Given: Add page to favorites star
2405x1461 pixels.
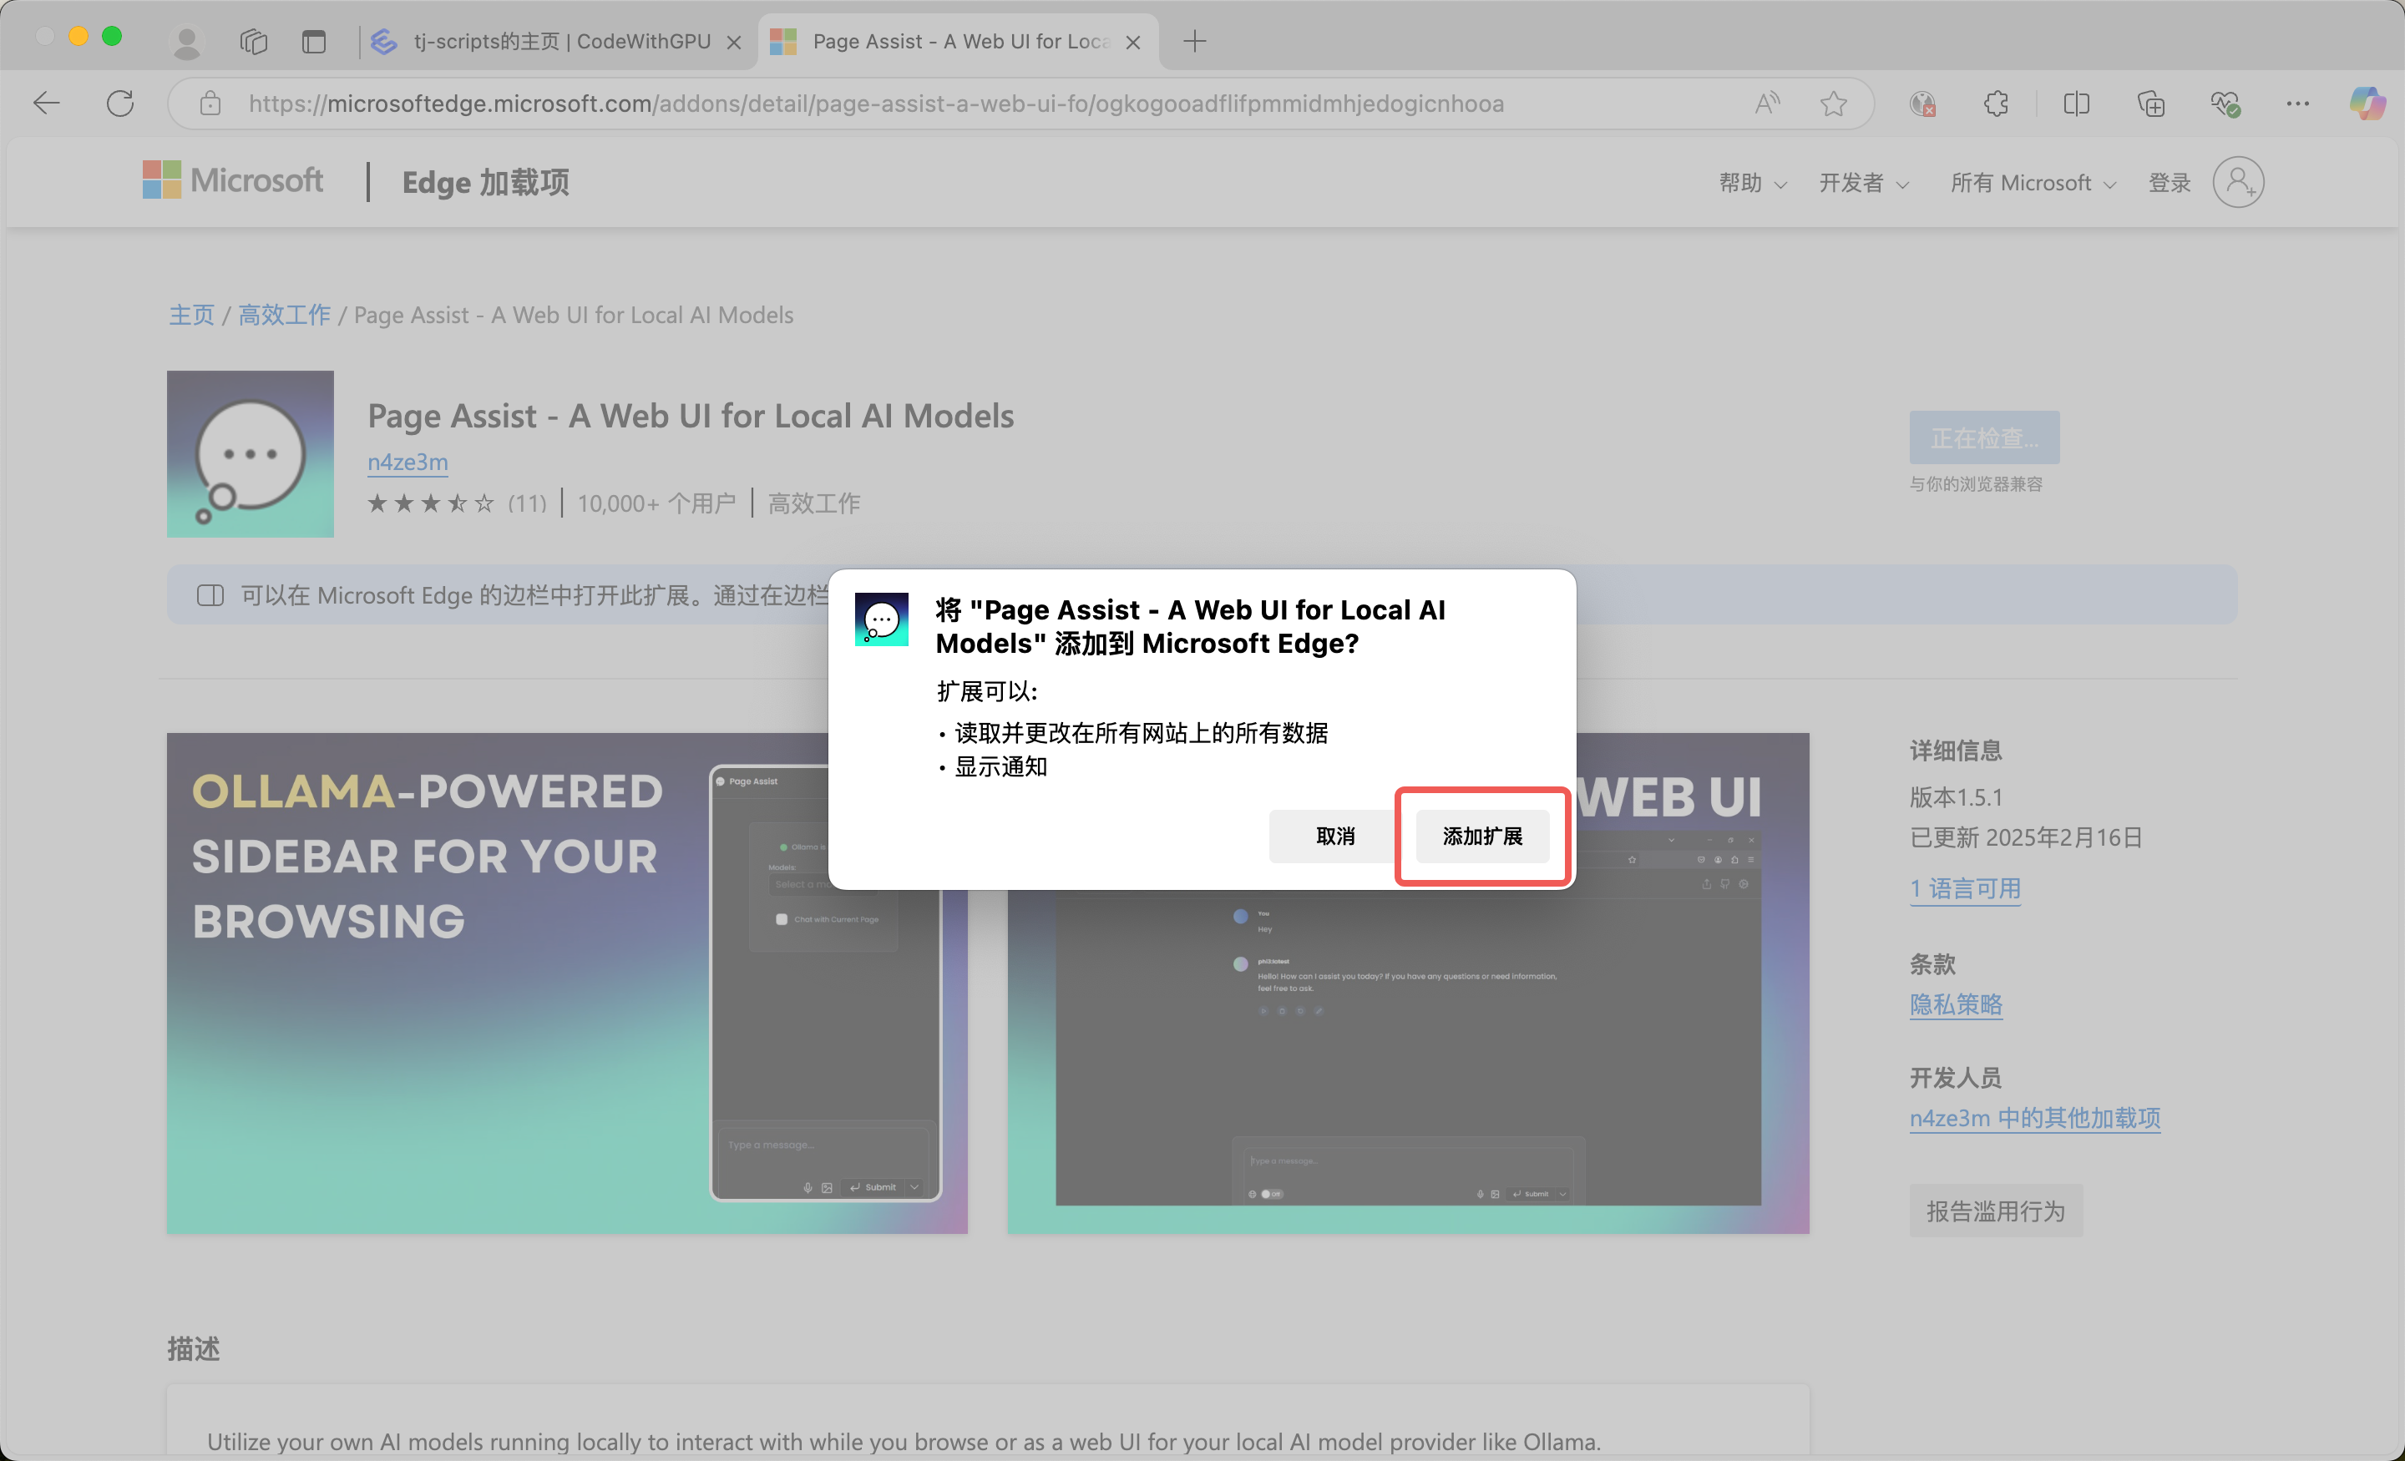Looking at the screenshot, I should pos(1833,104).
